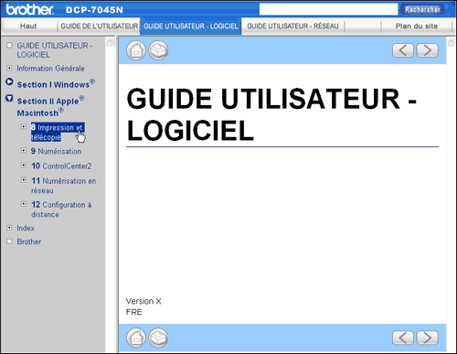
Task: Expand 10 ControlCenter2 node
Action: 24,165
